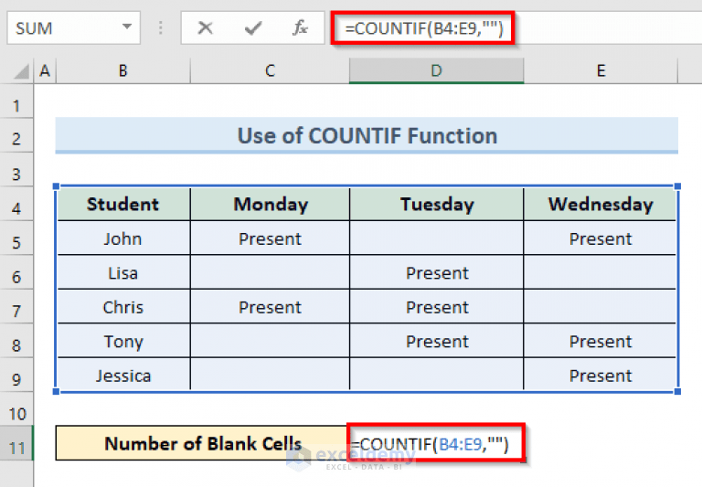Click the Name Box showing SUM
Viewport: 702px width, 487px height.
pos(73,27)
